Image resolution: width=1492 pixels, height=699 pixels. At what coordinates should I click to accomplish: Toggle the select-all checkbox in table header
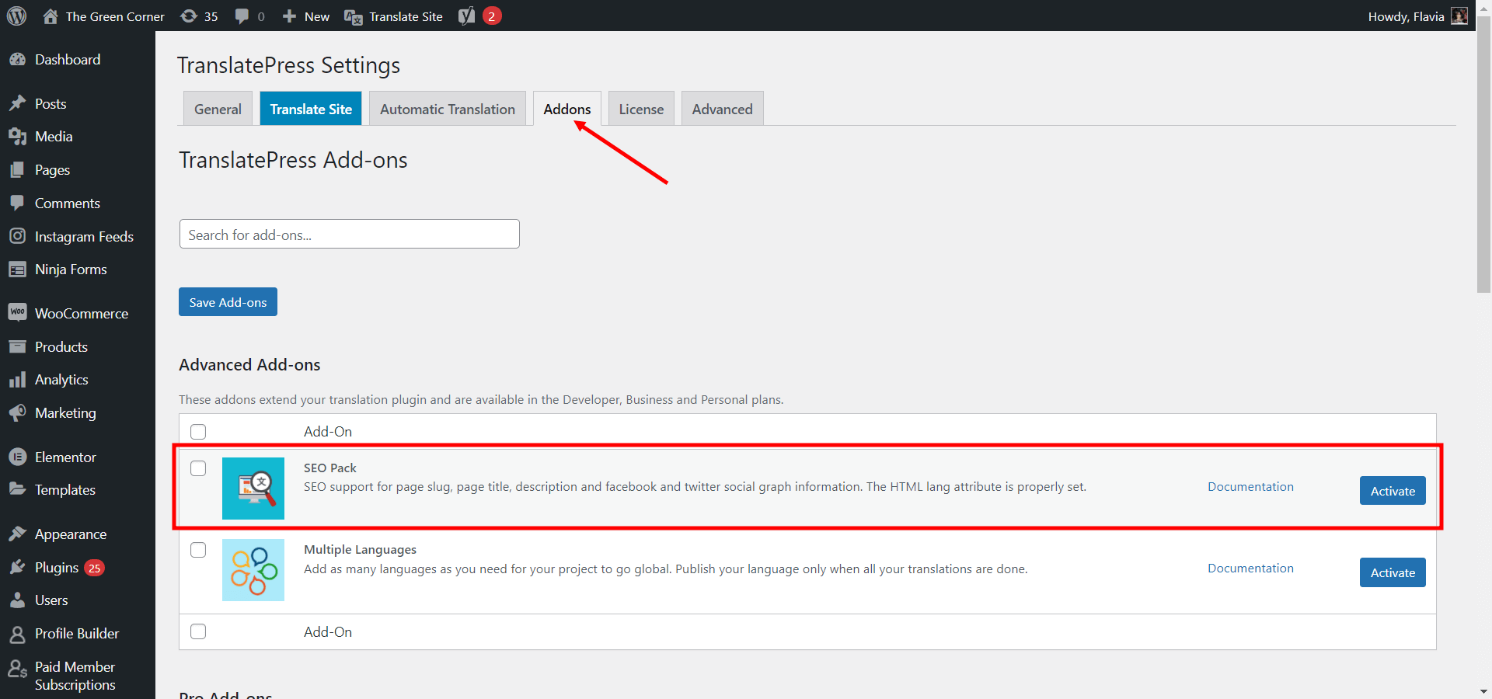(x=198, y=432)
